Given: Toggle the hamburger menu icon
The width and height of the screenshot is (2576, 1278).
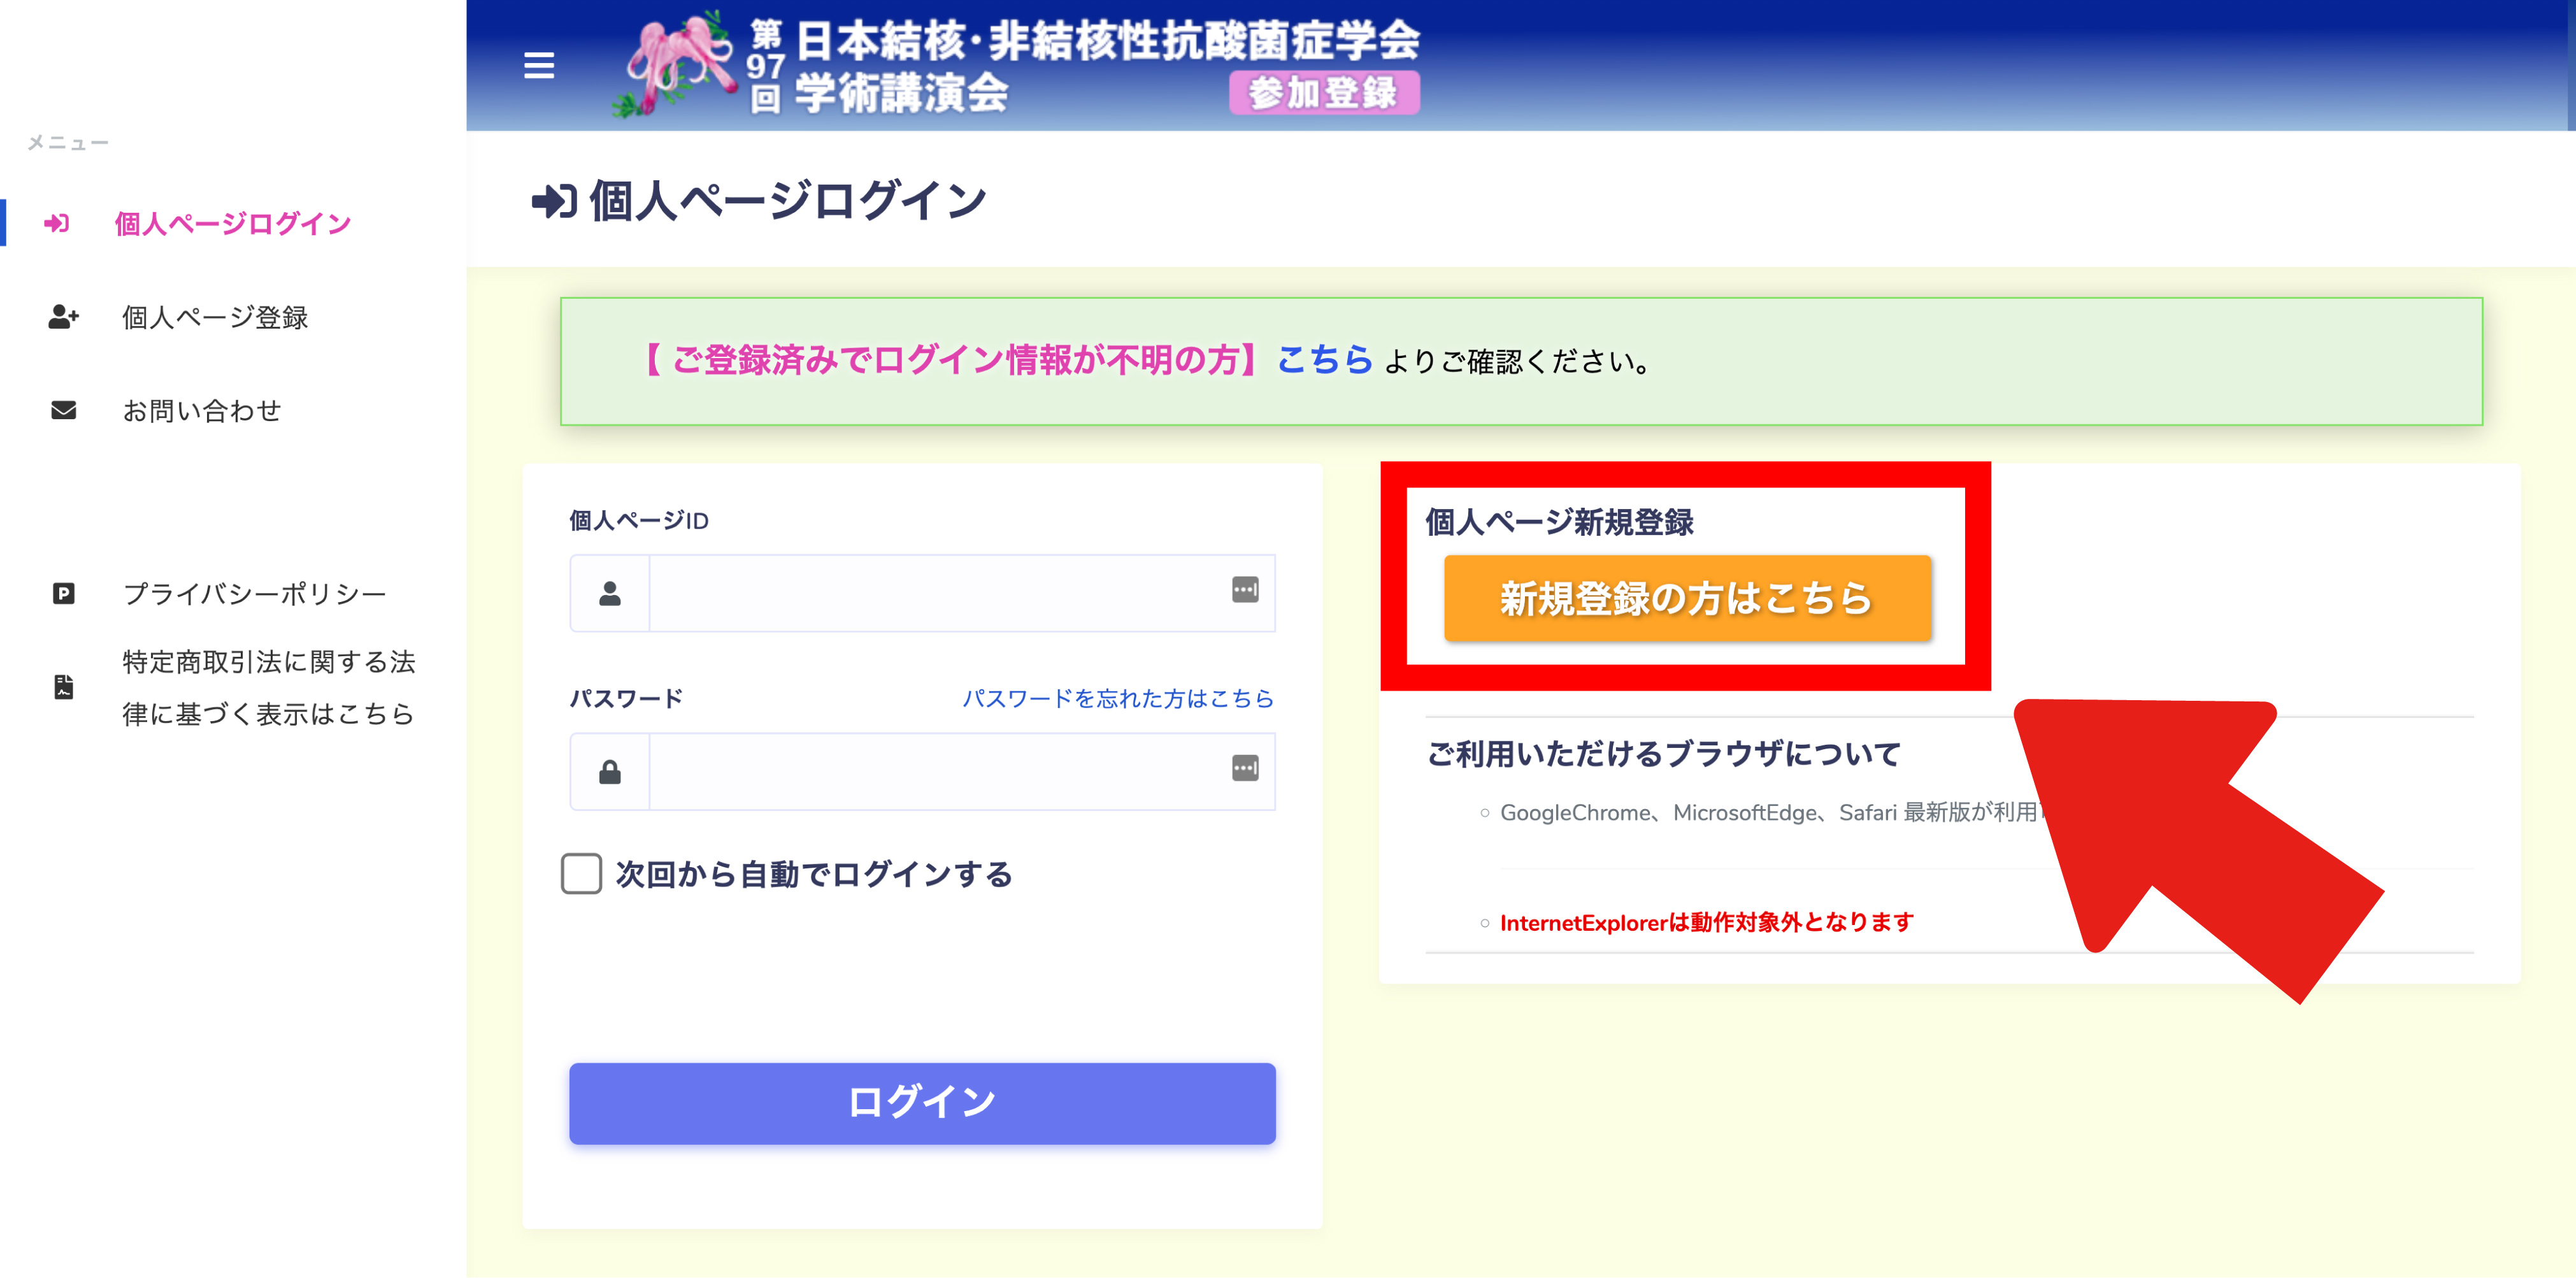Looking at the screenshot, I should tap(539, 66).
